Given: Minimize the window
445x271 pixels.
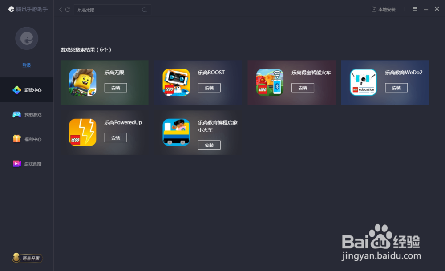Looking at the screenshot, I should coord(426,9).
